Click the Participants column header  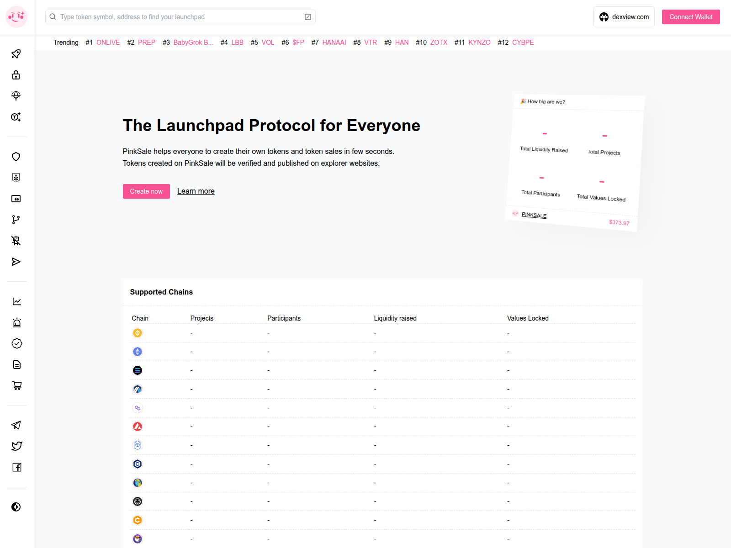[x=284, y=318]
